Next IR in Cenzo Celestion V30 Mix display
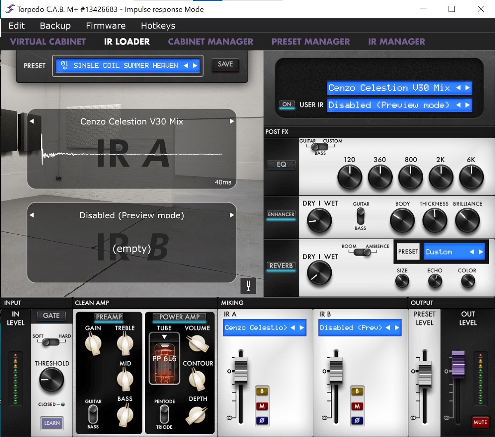Viewport: 495px width, 437px height. click(467, 88)
